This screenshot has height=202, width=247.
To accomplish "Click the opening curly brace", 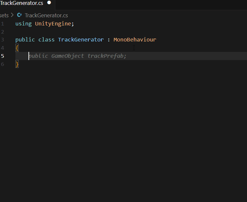I will pyautogui.click(x=17, y=48).
